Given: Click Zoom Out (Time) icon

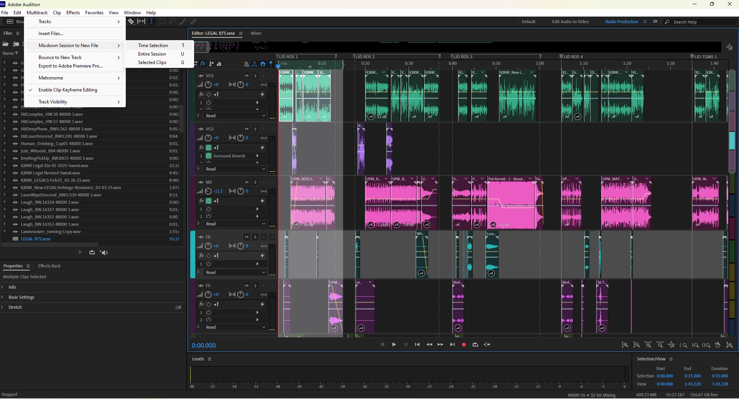Looking at the screenshot, I should coord(660,345).
